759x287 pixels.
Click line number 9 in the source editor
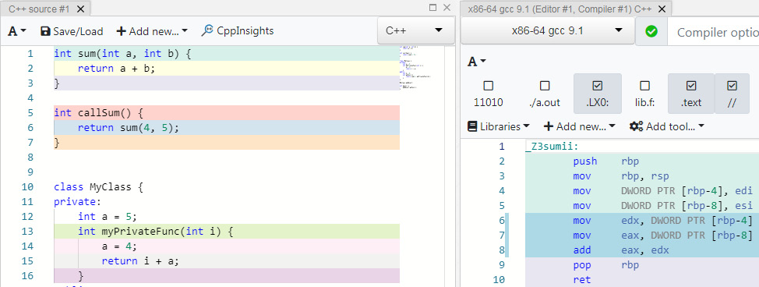pos(30,172)
